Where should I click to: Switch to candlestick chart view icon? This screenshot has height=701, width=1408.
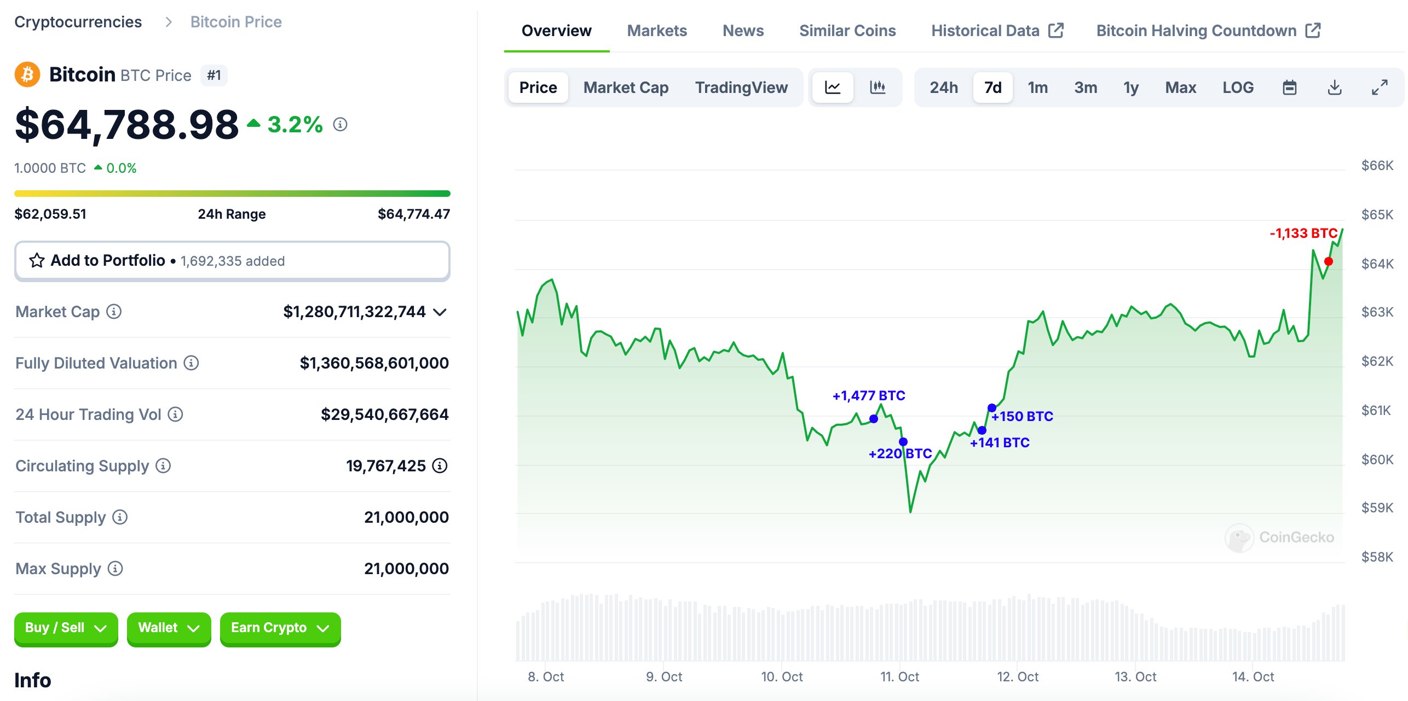point(878,87)
